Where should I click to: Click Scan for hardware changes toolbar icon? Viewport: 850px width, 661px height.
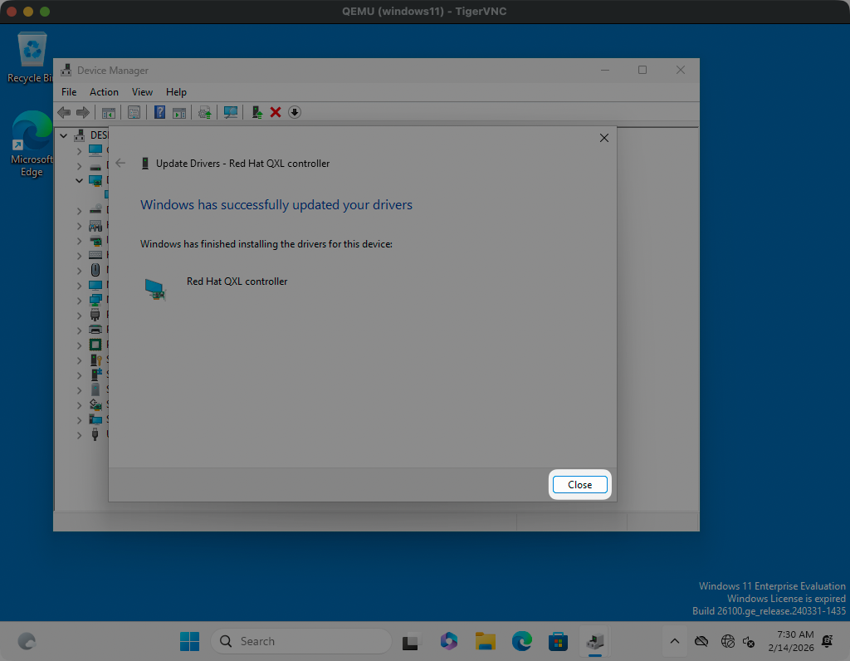point(231,112)
